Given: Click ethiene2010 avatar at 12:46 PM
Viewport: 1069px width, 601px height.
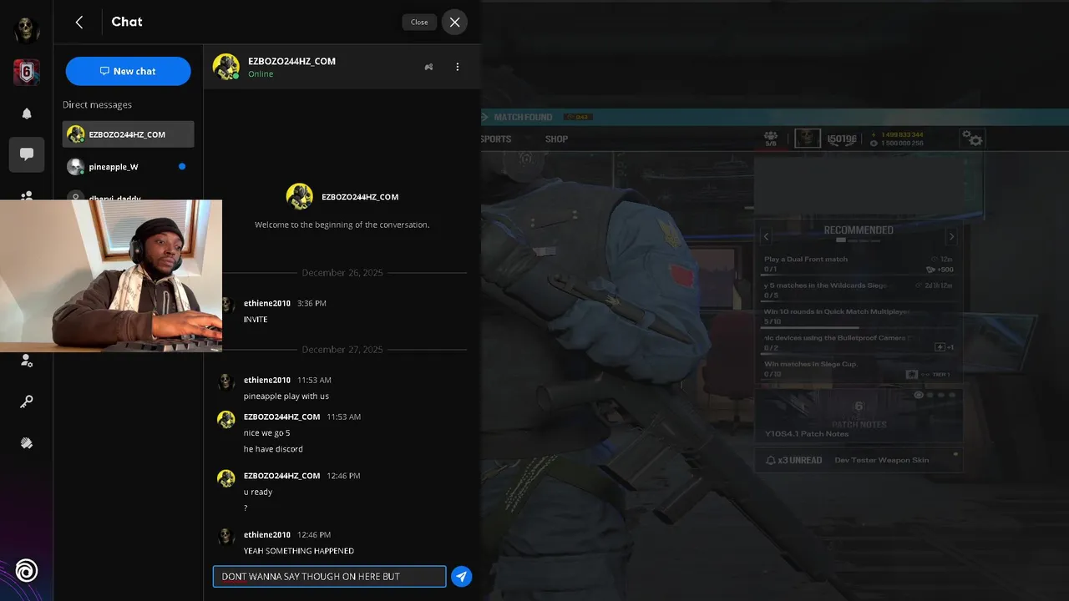Looking at the screenshot, I should [226, 537].
